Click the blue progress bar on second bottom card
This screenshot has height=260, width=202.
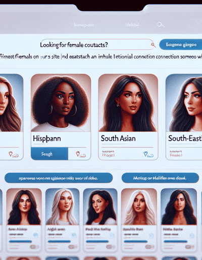click(59, 241)
